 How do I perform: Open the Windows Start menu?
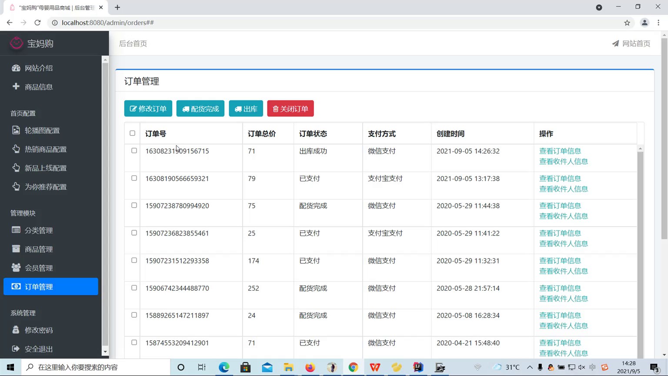pyautogui.click(x=10, y=367)
